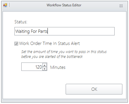Confirm changes with the OK button

point(94,89)
